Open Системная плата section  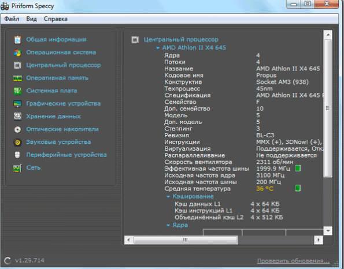51,91
